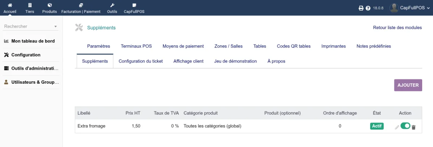Open the CapFullPOS menu
The width and height of the screenshot is (433, 147).
[134, 8]
